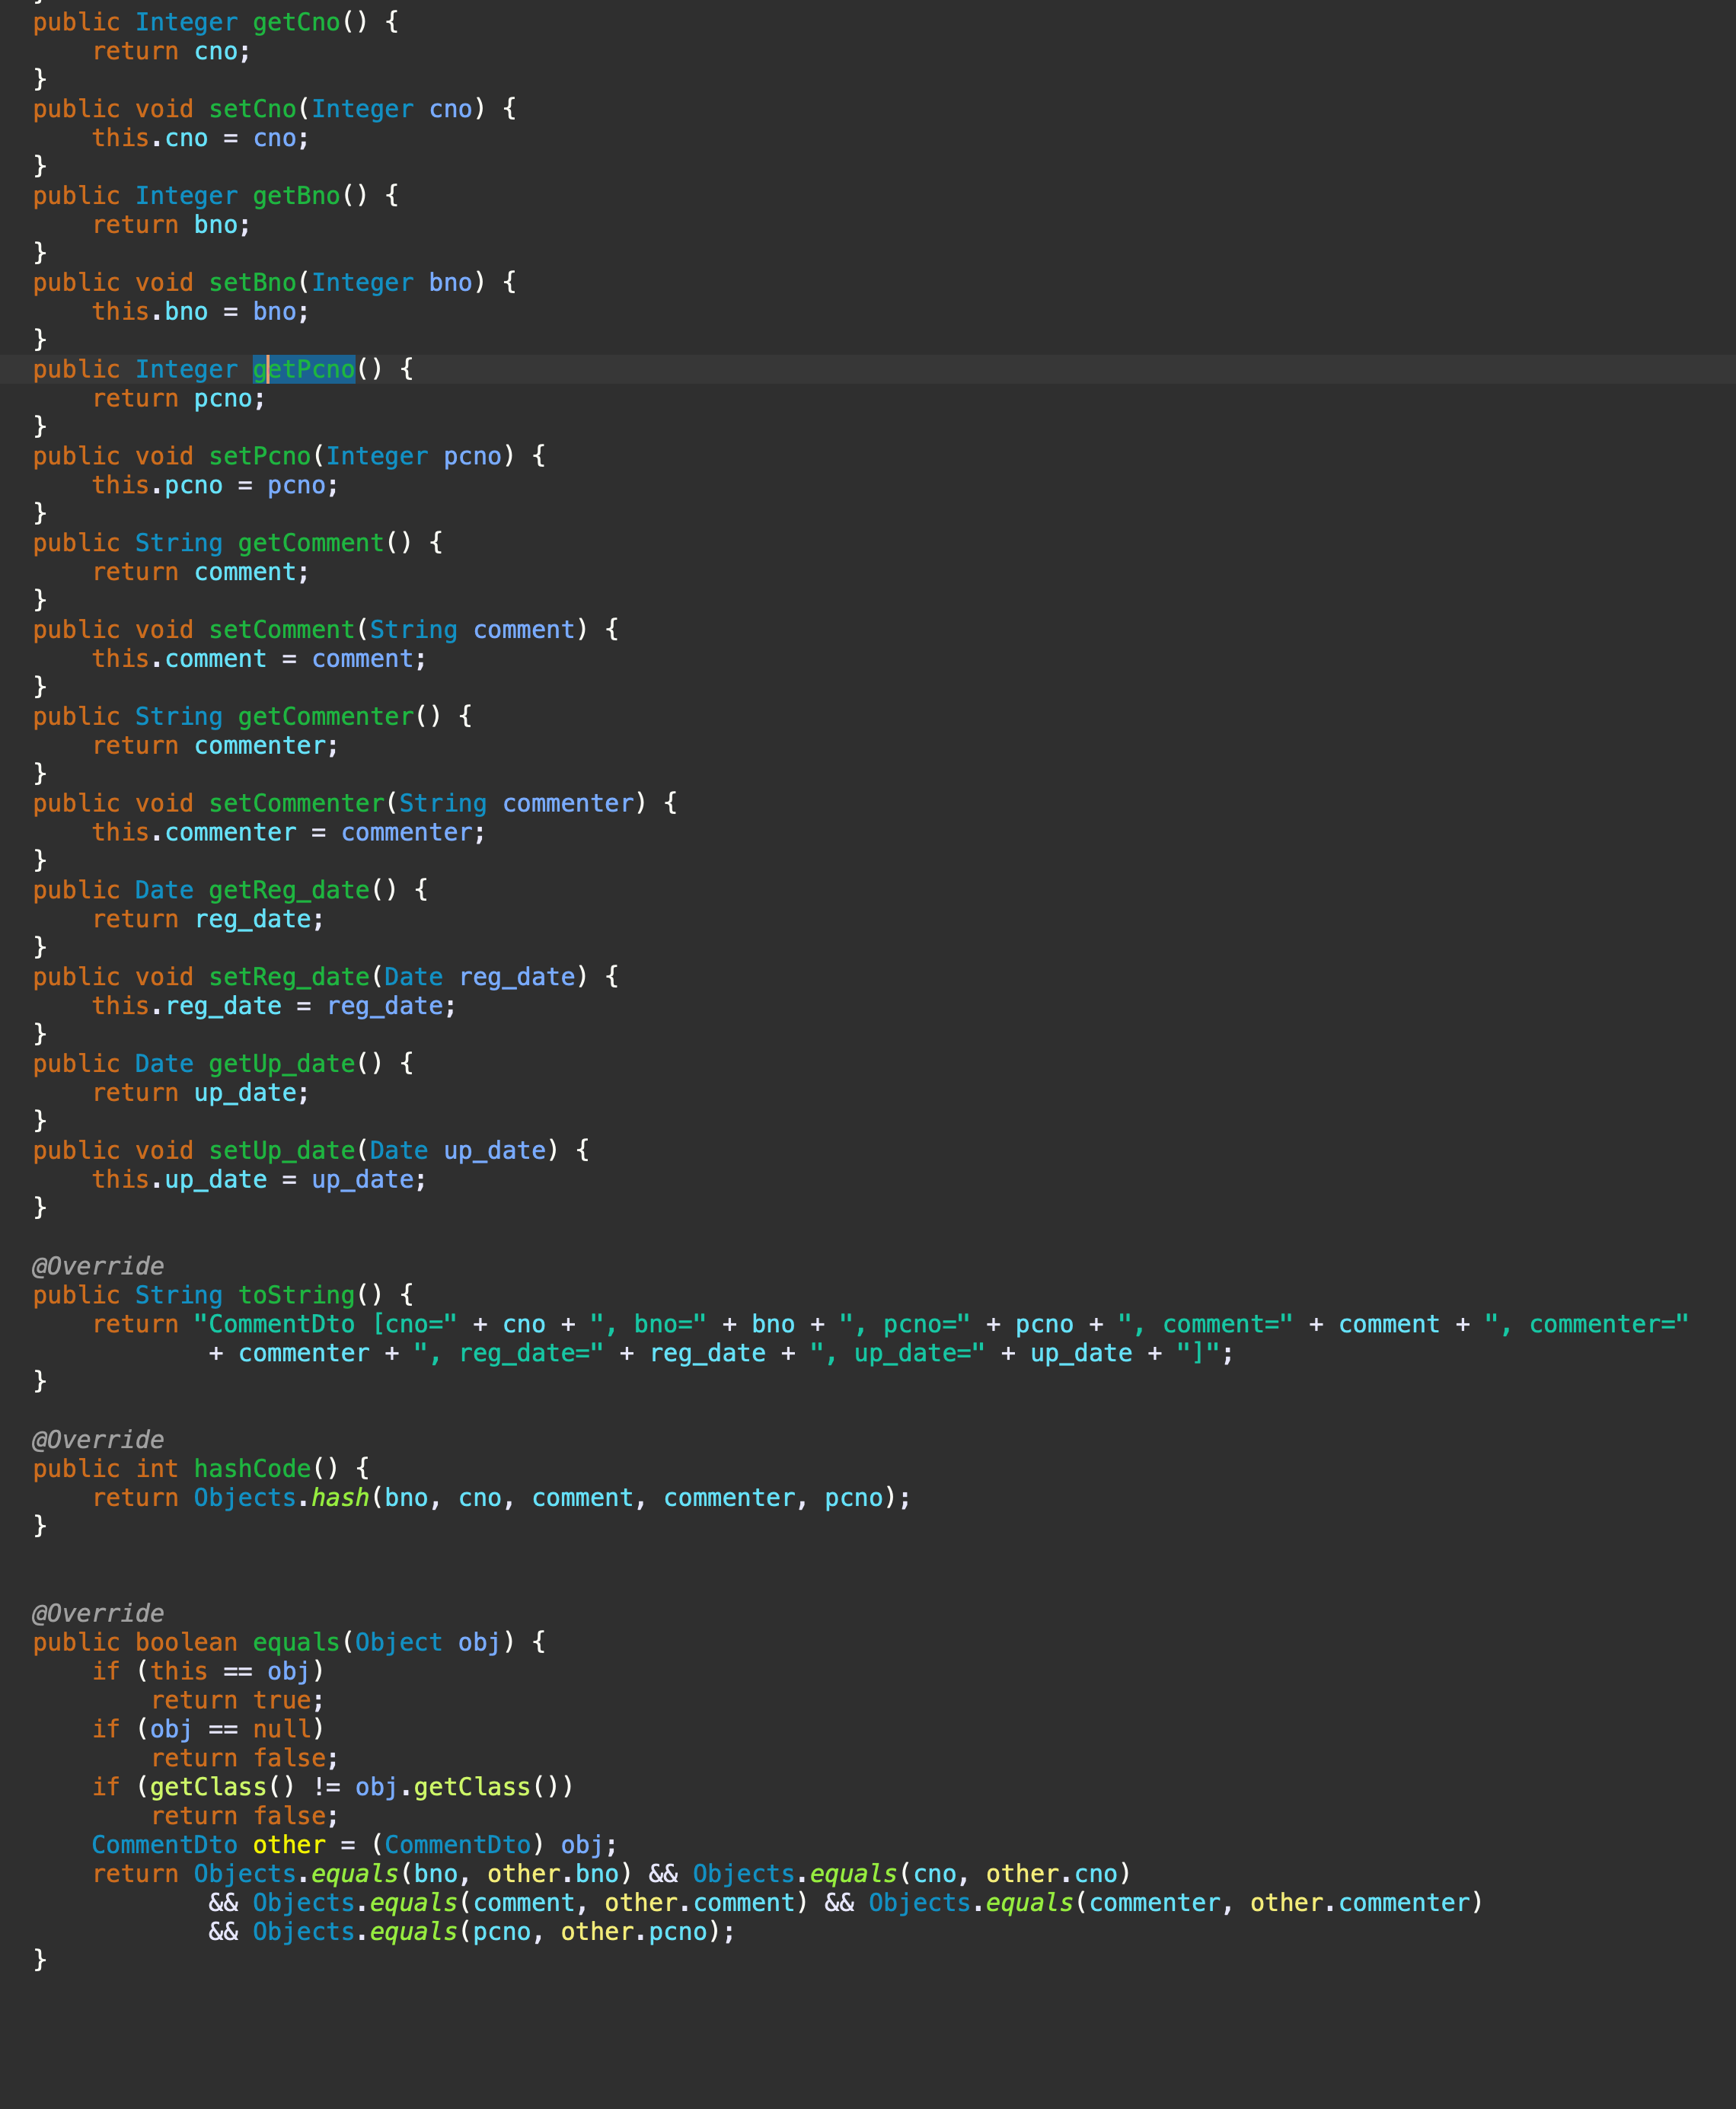Click the setCno method name
Screen dimensions: 1736x2109
[x=253, y=109]
